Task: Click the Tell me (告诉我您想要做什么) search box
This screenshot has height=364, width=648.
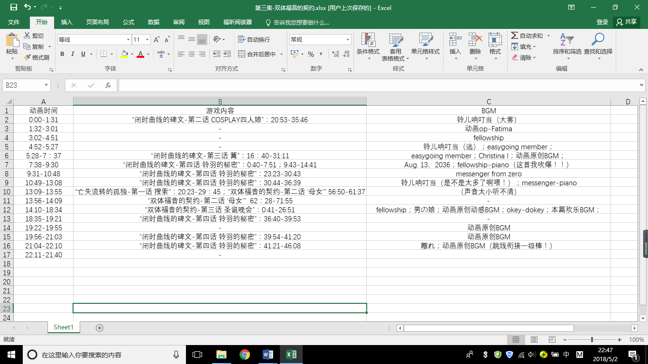Action: 297,22
